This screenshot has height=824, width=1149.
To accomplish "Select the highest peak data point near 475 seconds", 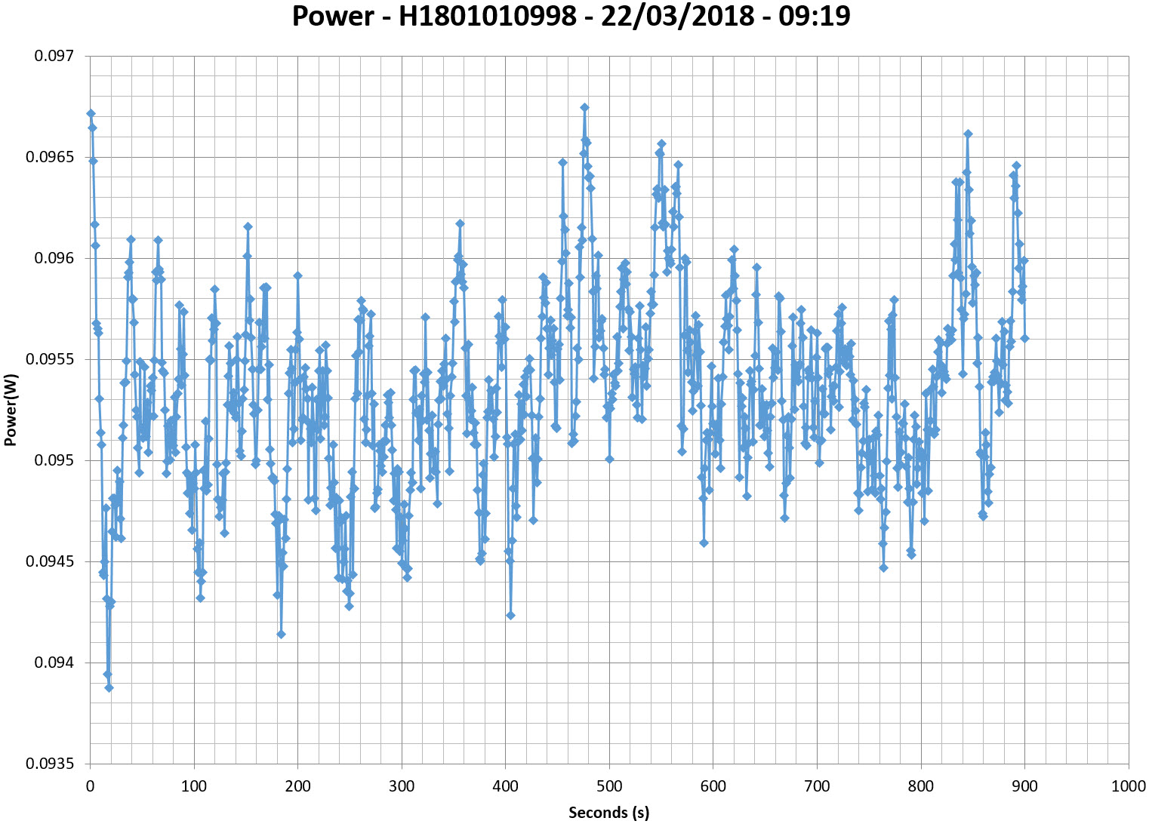I will (x=584, y=107).
